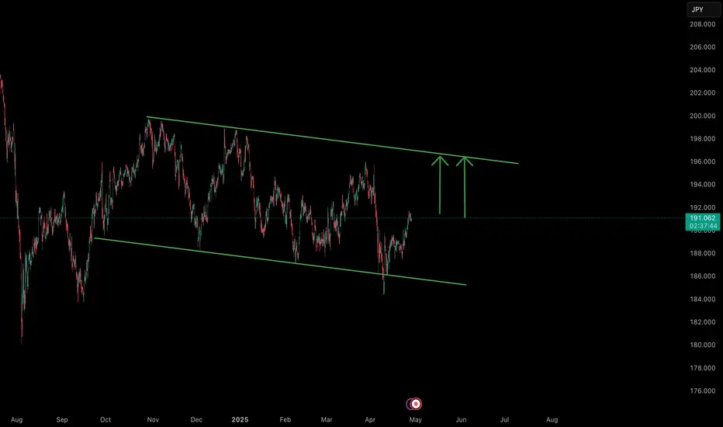
Task: Open the JPY currency selector
Action: [x=703, y=9]
